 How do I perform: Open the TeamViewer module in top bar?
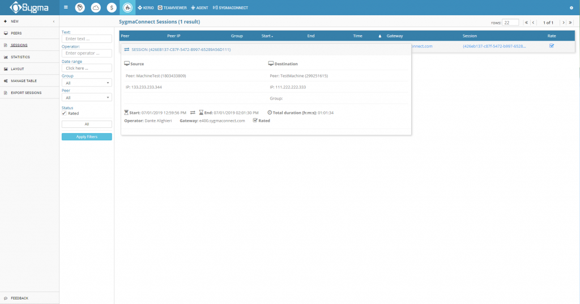[172, 8]
